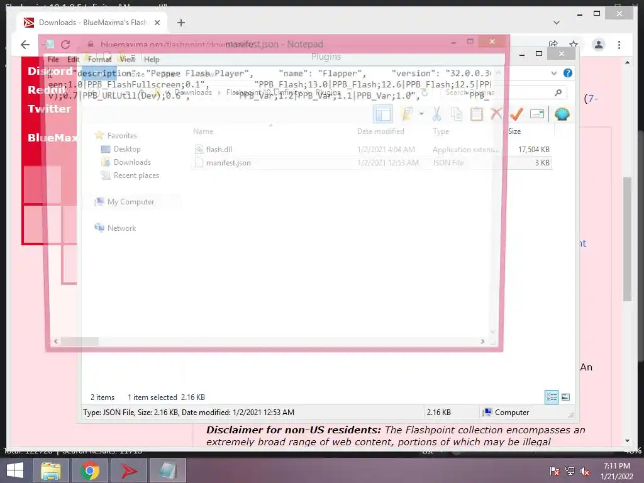Image resolution: width=644 pixels, height=483 pixels.
Task: Open Explorer help via blue question mark
Action: [568, 73]
